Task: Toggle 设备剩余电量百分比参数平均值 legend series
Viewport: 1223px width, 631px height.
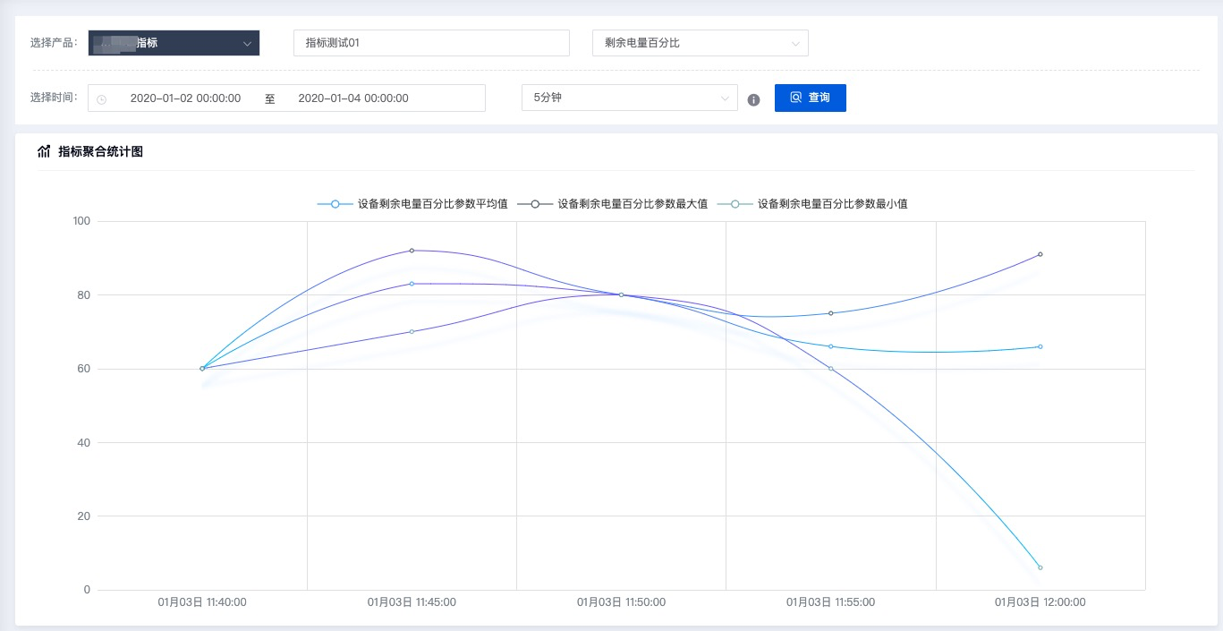Action: pyautogui.click(x=412, y=204)
